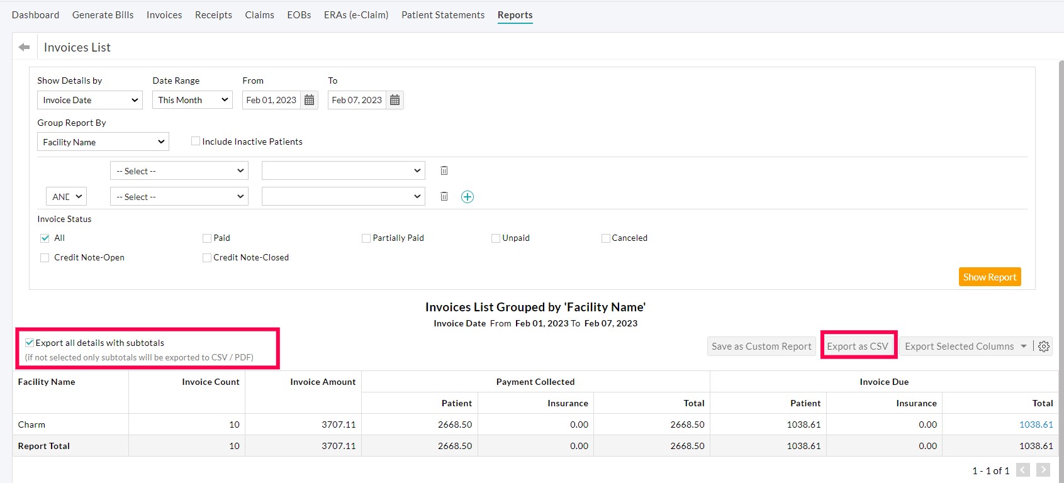Click the Charm facility row name

[x=31, y=425]
